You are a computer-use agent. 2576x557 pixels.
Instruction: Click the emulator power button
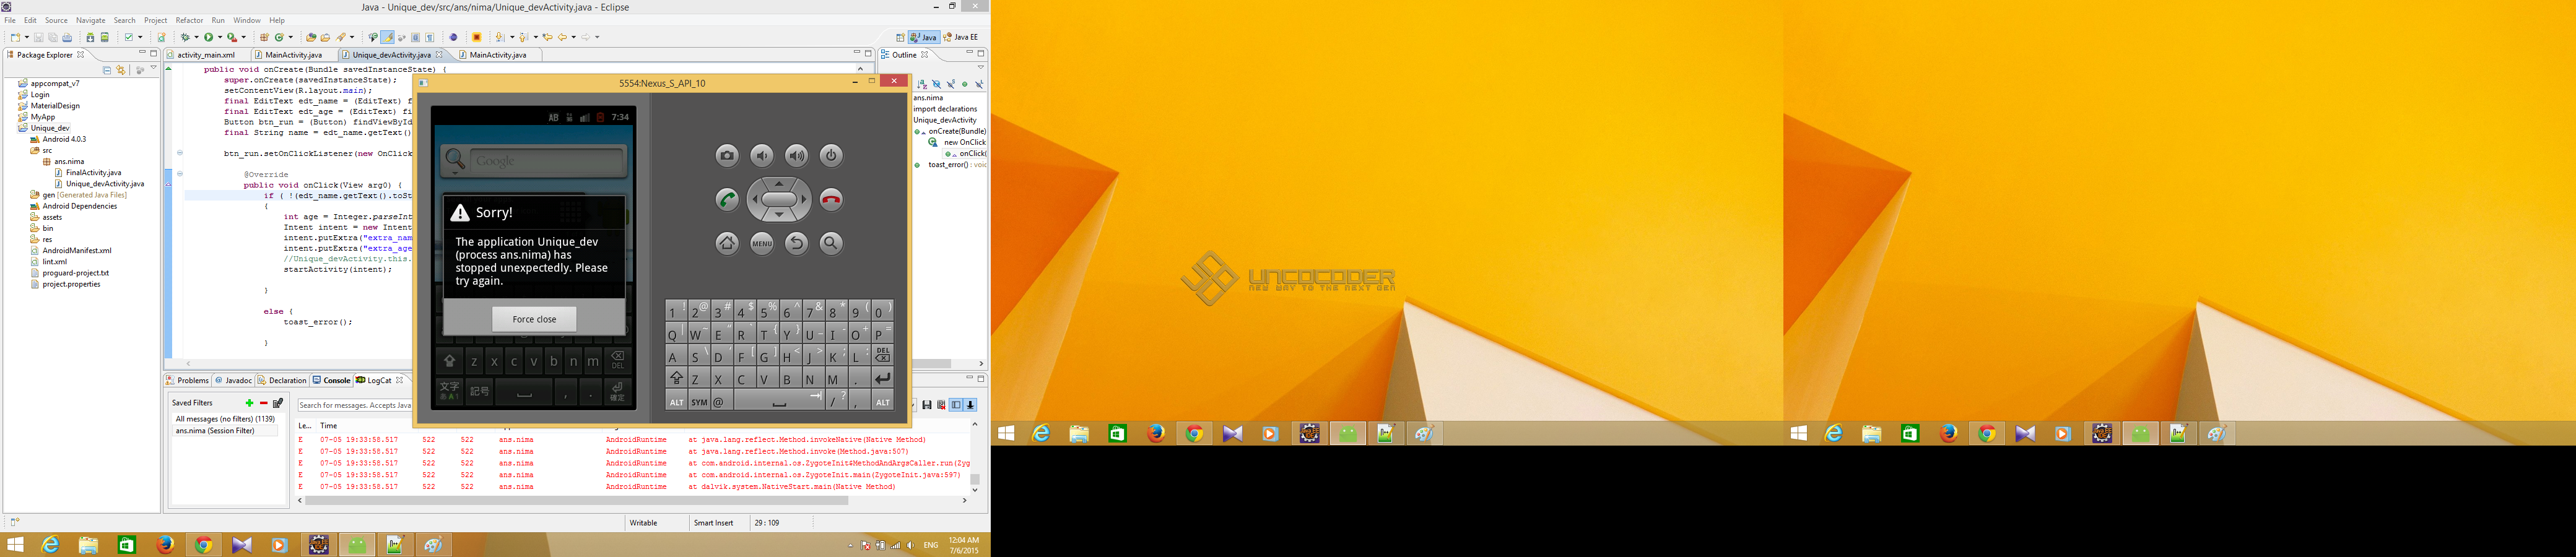pos(831,155)
